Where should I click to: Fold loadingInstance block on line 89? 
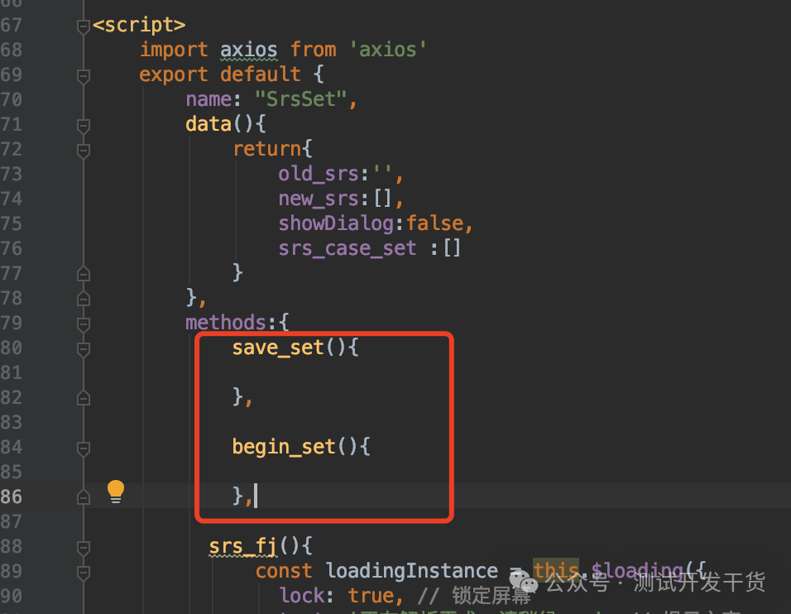click(x=84, y=572)
